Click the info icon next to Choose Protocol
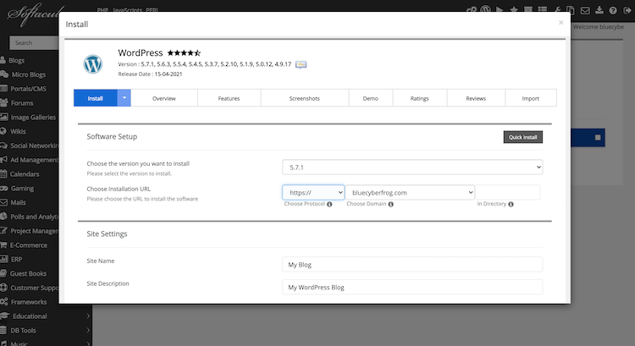 tap(329, 205)
